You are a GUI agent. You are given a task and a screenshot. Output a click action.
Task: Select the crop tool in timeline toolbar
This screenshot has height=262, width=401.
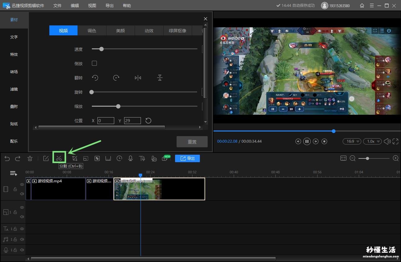click(75, 158)
